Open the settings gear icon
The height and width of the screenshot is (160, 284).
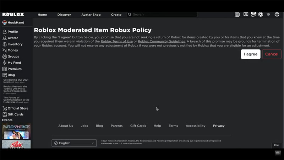[277, 15]
